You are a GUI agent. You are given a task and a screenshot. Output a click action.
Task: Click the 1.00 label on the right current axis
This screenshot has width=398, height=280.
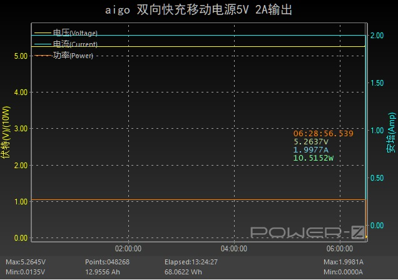(377, 131)
